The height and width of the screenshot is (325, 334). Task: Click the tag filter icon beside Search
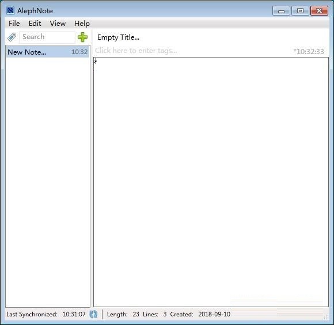click(x=12, y=37)
